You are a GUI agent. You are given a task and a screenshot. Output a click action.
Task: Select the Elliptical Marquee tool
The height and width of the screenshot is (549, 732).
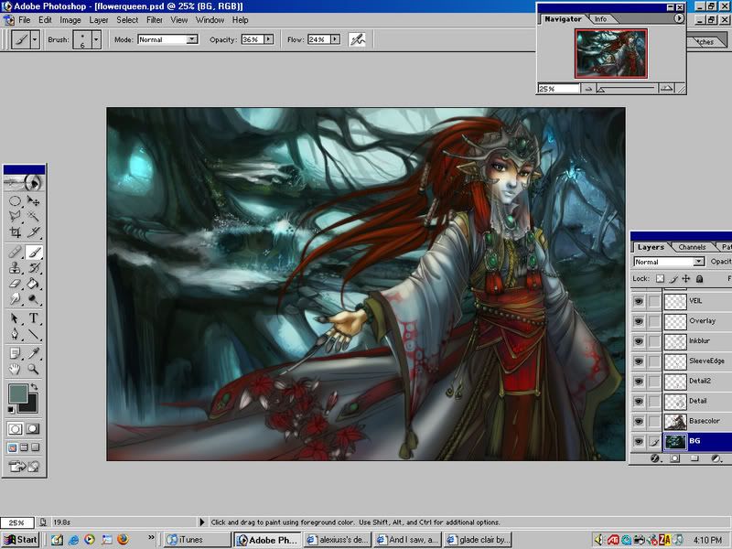click(15, 201)
